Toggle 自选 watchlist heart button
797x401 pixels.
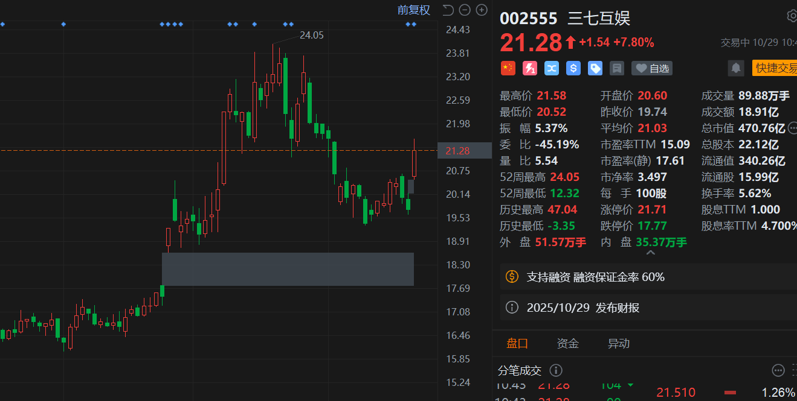(x=652, y=68)
